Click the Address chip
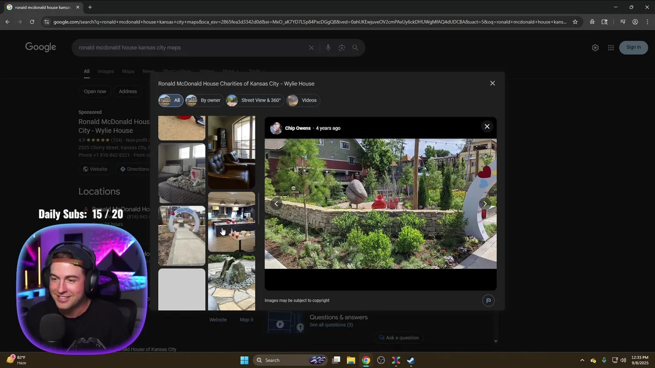The image size is (655, 368). pos(128,91)
